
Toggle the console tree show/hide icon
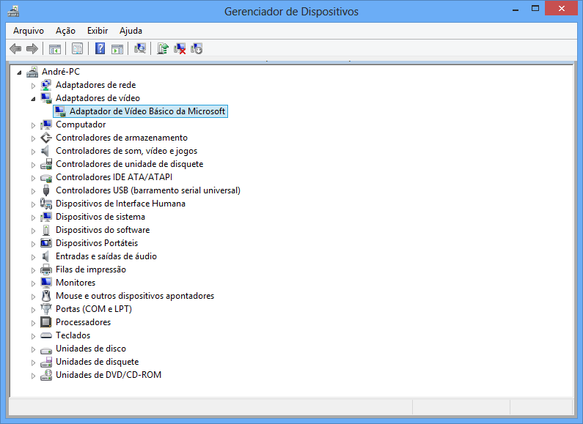55,48
